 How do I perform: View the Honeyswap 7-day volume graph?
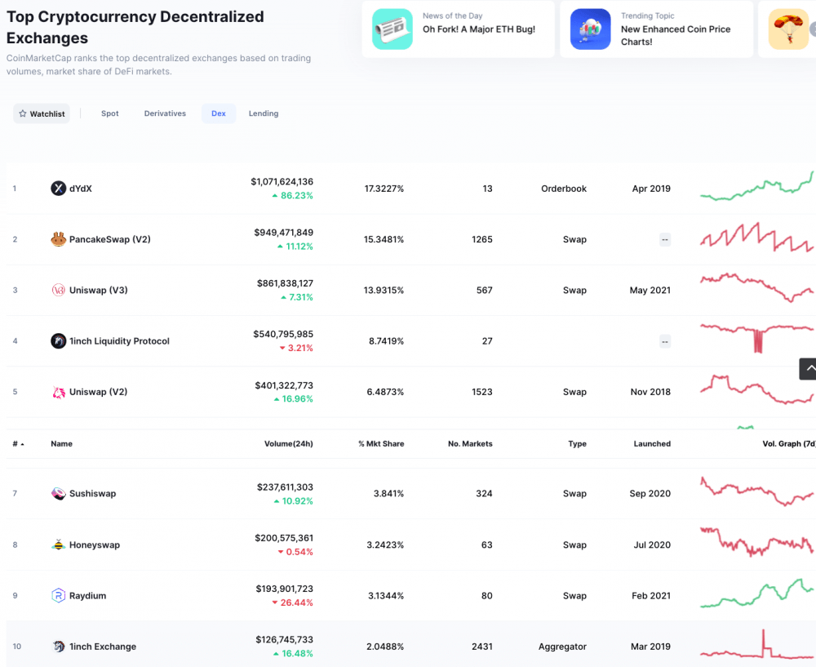(756, 542)
